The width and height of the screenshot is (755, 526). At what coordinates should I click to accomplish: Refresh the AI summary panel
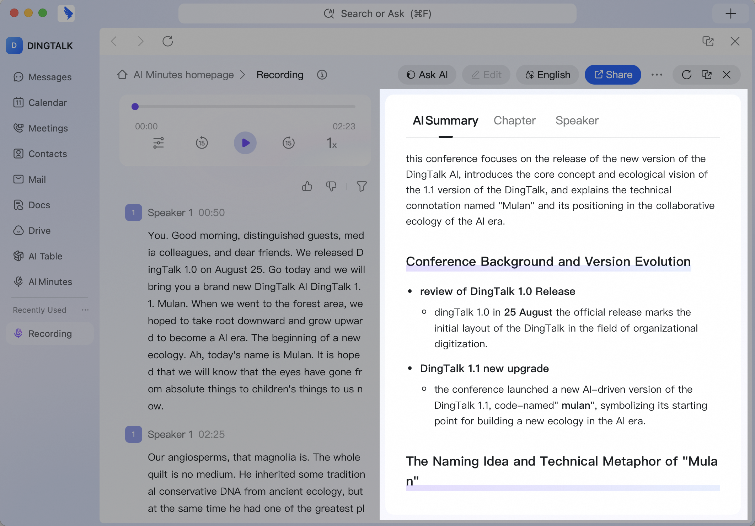[687, 75]
